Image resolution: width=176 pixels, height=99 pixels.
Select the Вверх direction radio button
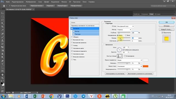click(x=118, y=35)
